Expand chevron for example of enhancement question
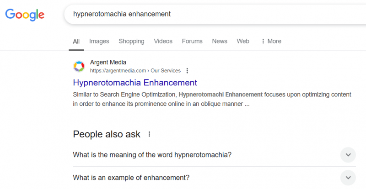The image size is (366, 189). coord(348,178)
